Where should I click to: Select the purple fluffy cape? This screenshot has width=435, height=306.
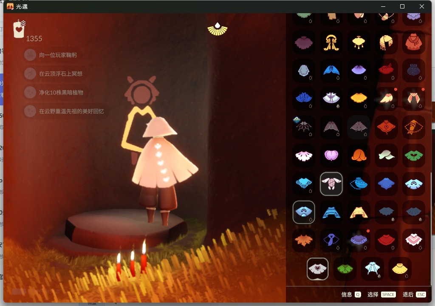304,42
